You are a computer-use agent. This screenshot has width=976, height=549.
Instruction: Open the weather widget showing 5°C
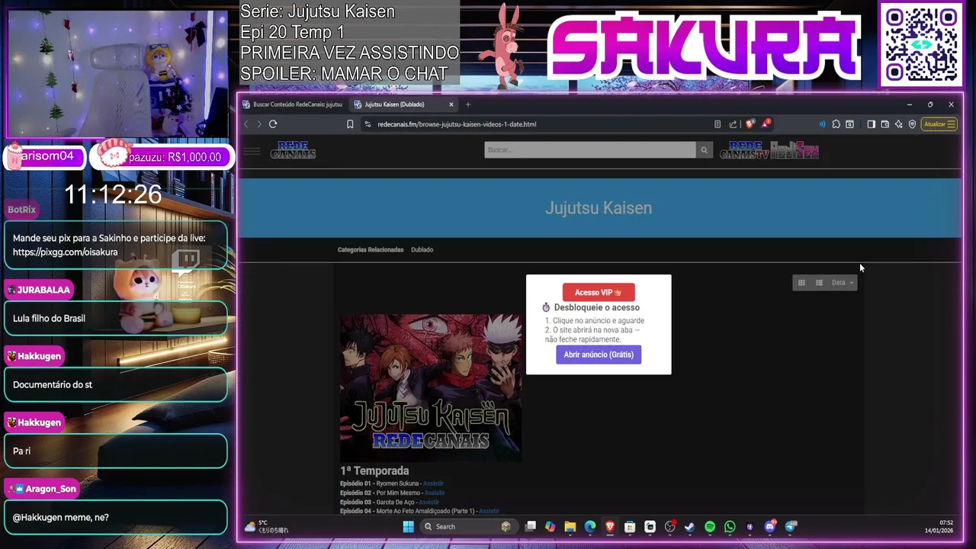pyautogui.click(x=267, y=527)
